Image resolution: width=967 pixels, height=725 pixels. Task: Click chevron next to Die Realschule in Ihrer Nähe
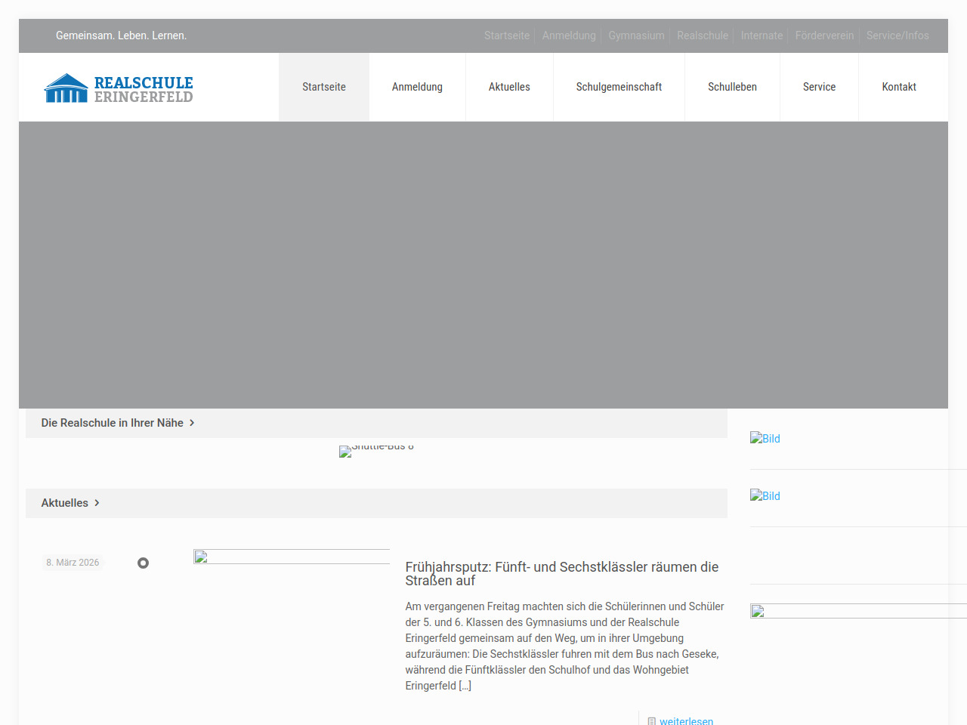192,423
